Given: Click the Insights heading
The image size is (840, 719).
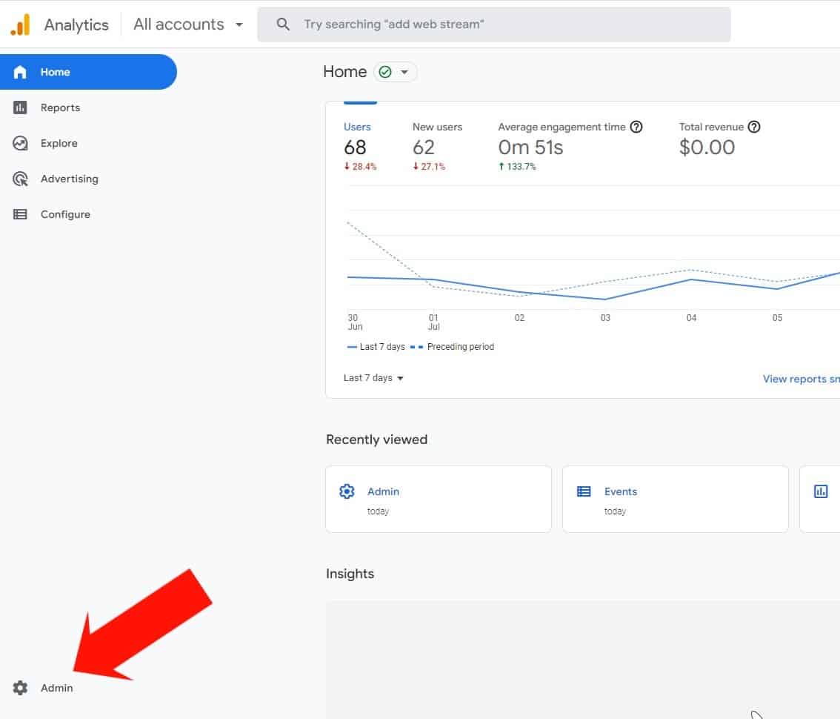Looking at the screenshot, I should click(350, 574).
